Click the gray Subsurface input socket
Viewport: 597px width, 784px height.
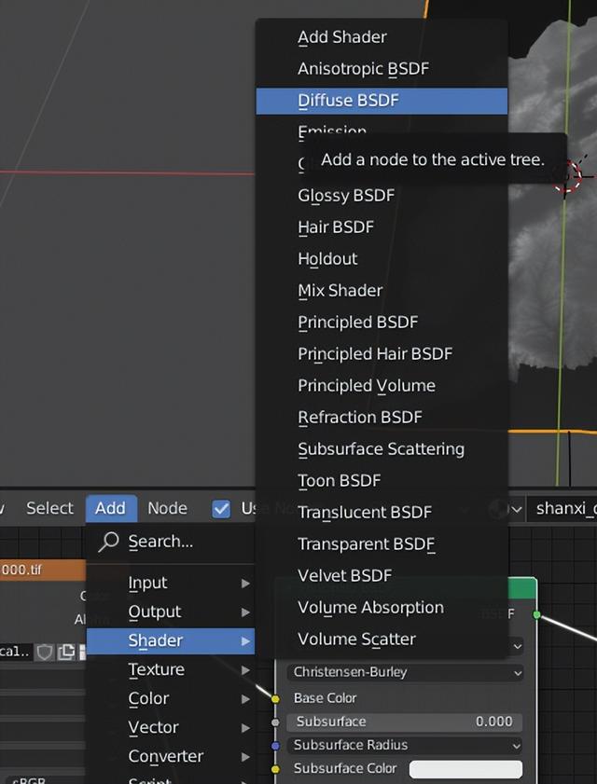click(275, 722)
